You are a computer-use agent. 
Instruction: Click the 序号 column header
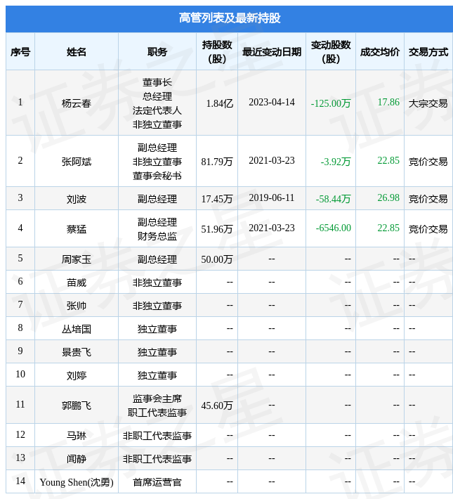click(x=20, y=52)
